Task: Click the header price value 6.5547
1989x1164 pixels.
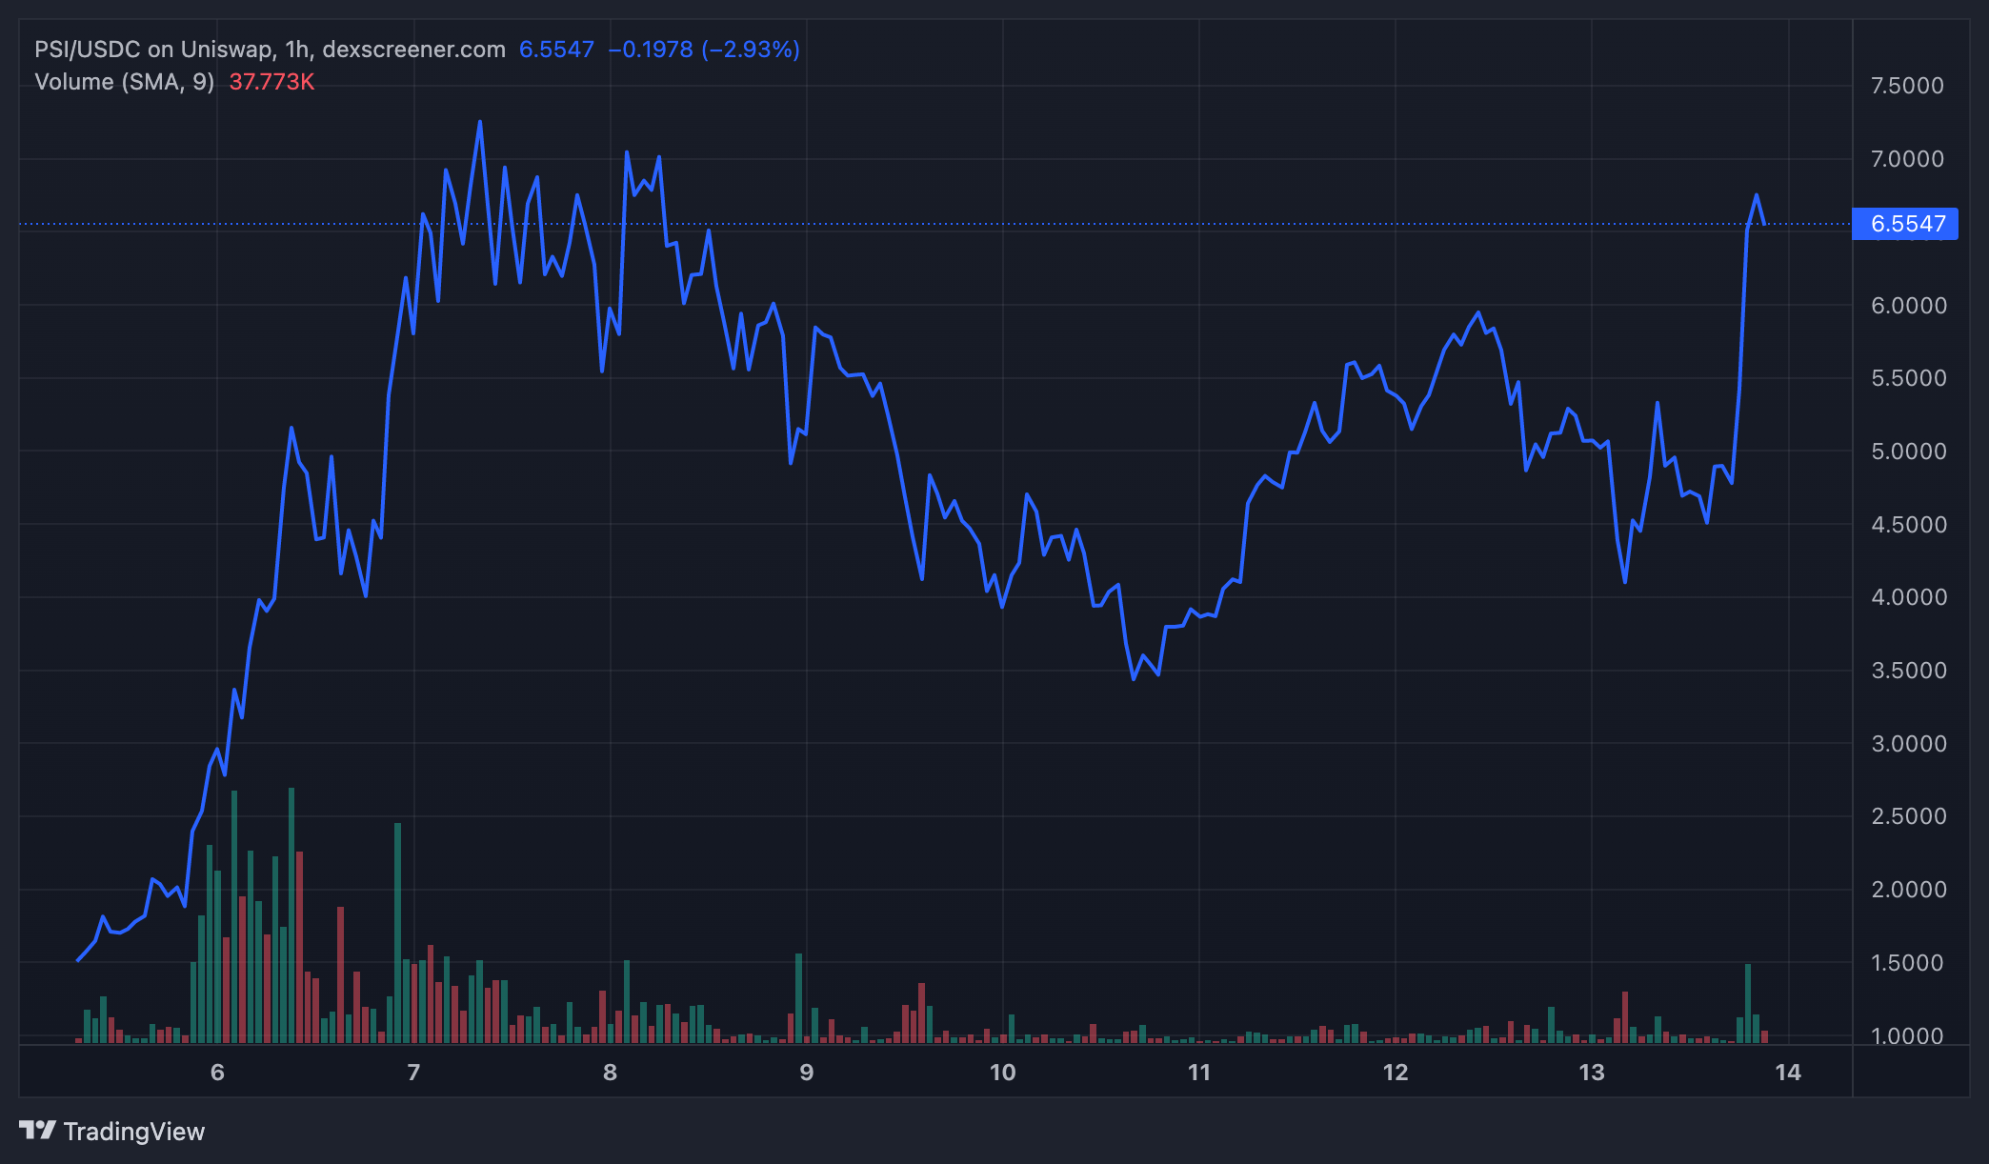Action: pyautogui.click(x=556, y=50)
